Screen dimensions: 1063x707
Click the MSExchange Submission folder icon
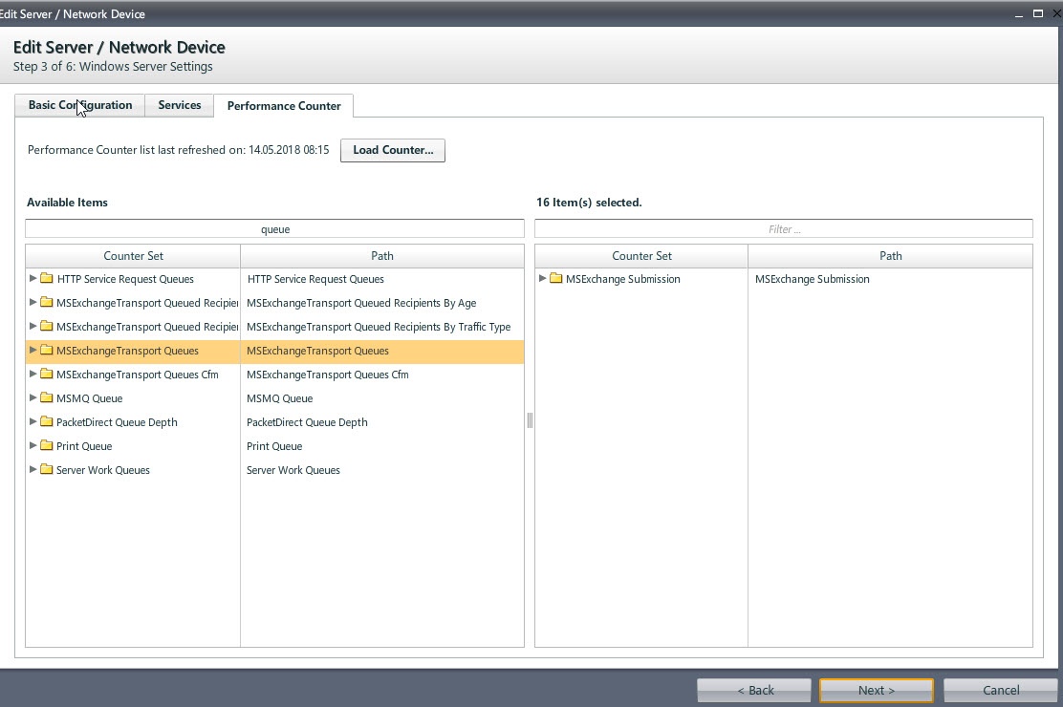(x=555, y=279)
